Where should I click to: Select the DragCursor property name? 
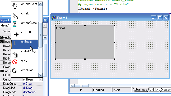pyautogui.click(x=10, y=84)
